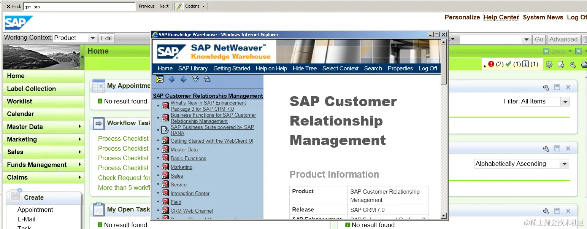This screenshot has width=587, height=229.
Task: Click the 'More than 5 workfl' text
Action: (124, 188)
